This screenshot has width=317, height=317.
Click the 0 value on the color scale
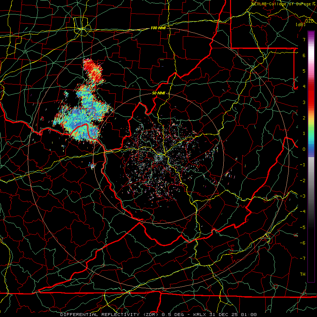pos(304,149)
